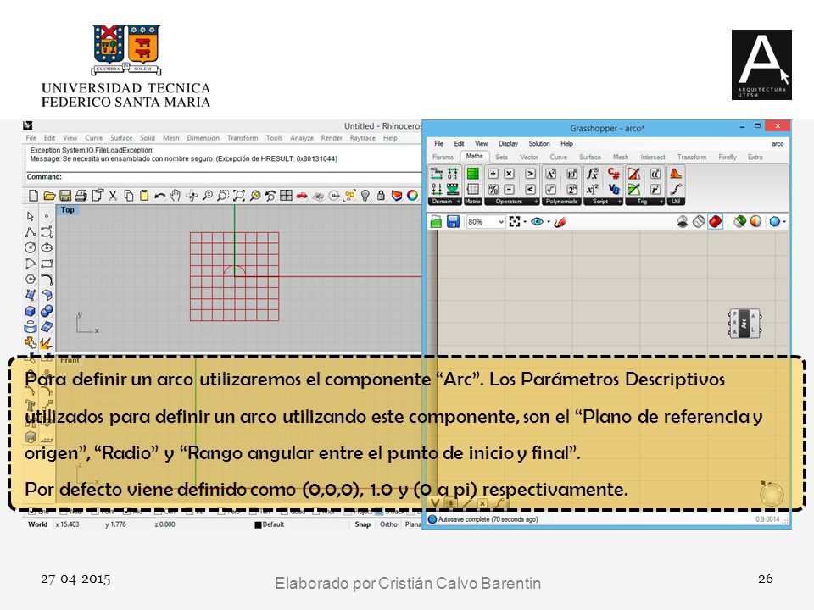Click the New file icon in Rhino toolbar
The image size is (814, 610).
pyautogui.click(x=33, y=196)
